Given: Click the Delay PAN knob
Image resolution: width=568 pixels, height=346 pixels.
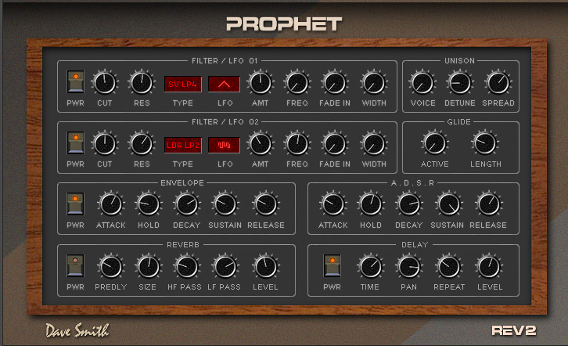Looking at the screenshot, I should pos(409,266).
